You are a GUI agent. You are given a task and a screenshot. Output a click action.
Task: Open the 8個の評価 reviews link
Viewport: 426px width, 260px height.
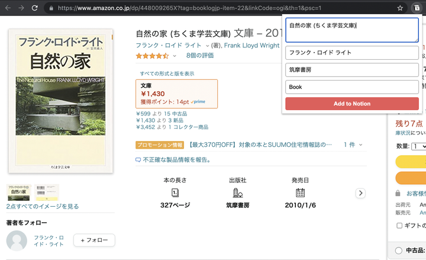[199, 56]
